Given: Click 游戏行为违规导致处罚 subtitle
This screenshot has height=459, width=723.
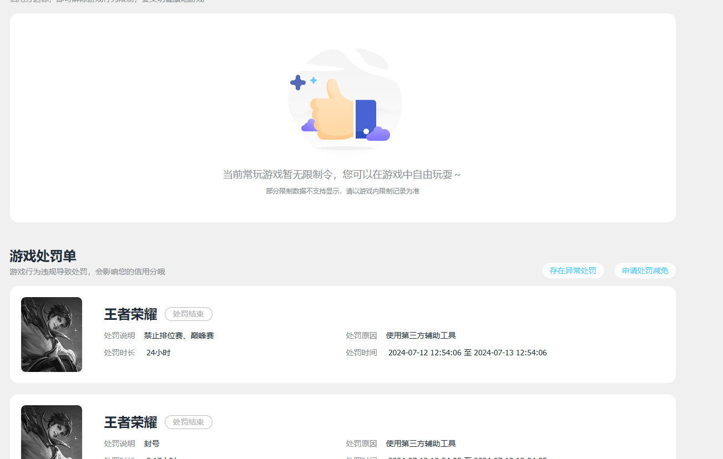Looking at the screenshot, I should pos(87,272).
